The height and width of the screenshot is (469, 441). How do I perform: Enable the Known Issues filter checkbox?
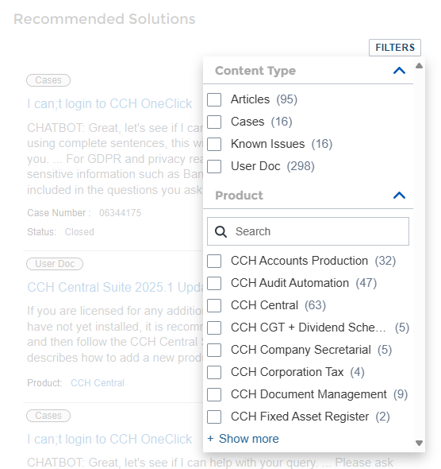pos(214,144)
